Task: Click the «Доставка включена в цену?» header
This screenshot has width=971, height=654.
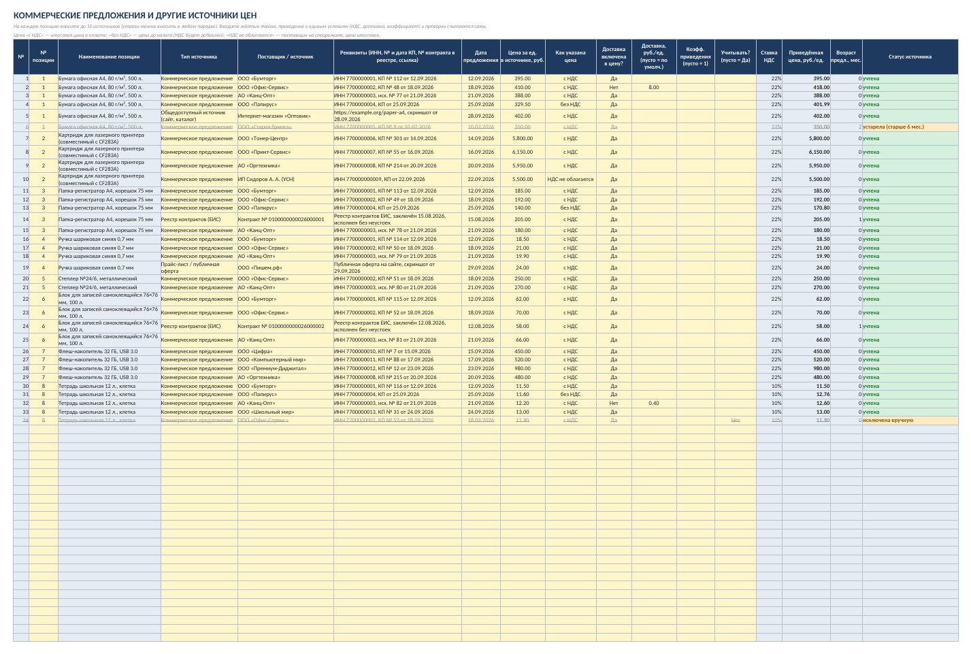Action: 614,57
